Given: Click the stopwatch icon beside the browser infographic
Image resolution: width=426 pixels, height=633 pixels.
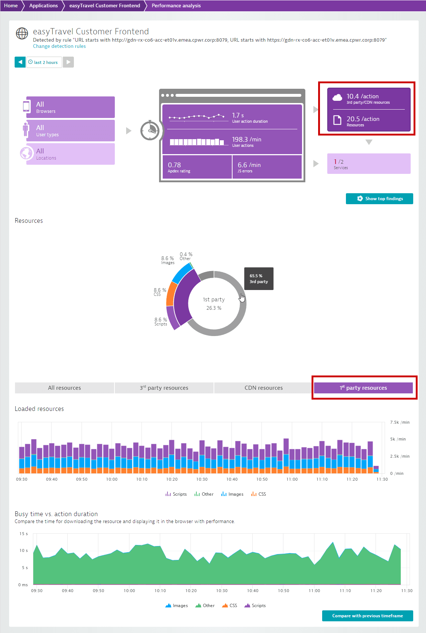Looking at the screenshot, I should point(150,130).
